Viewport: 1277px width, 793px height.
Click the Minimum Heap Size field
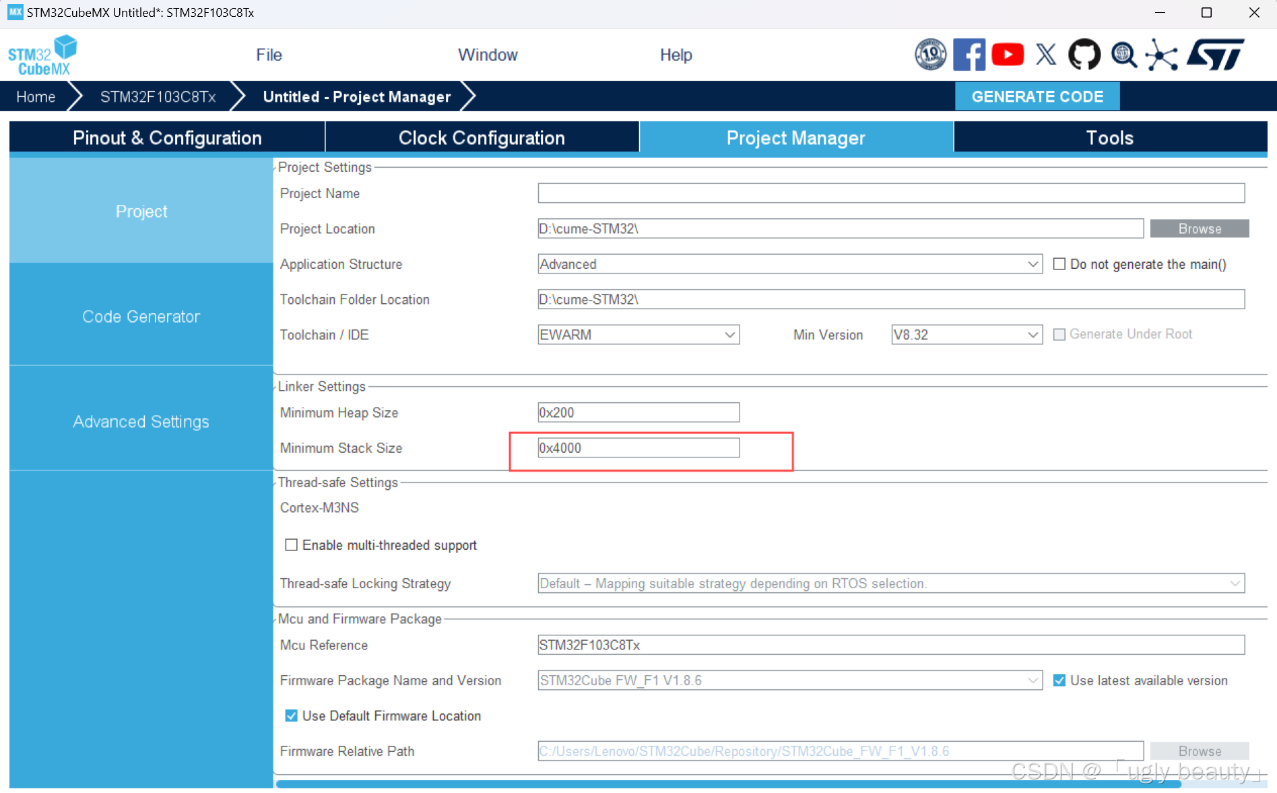[638, 412]
